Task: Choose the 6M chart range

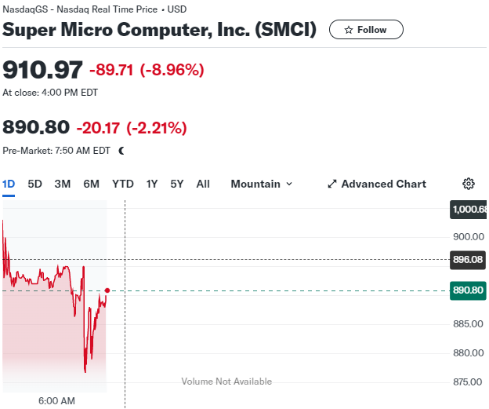Action: pos(92,184)
